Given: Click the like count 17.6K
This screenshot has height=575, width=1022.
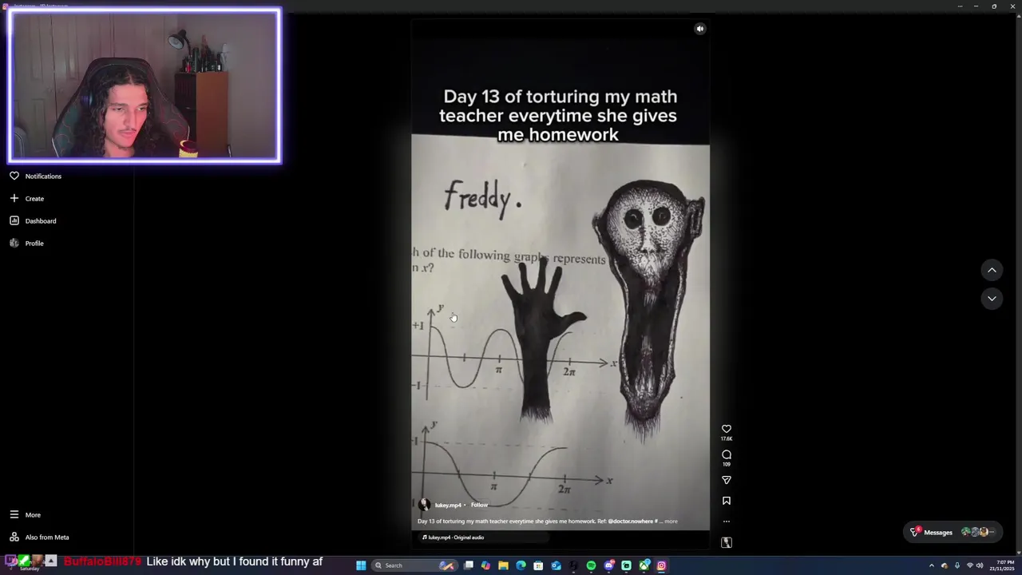Looking at the screenshot, I should 727,439.
